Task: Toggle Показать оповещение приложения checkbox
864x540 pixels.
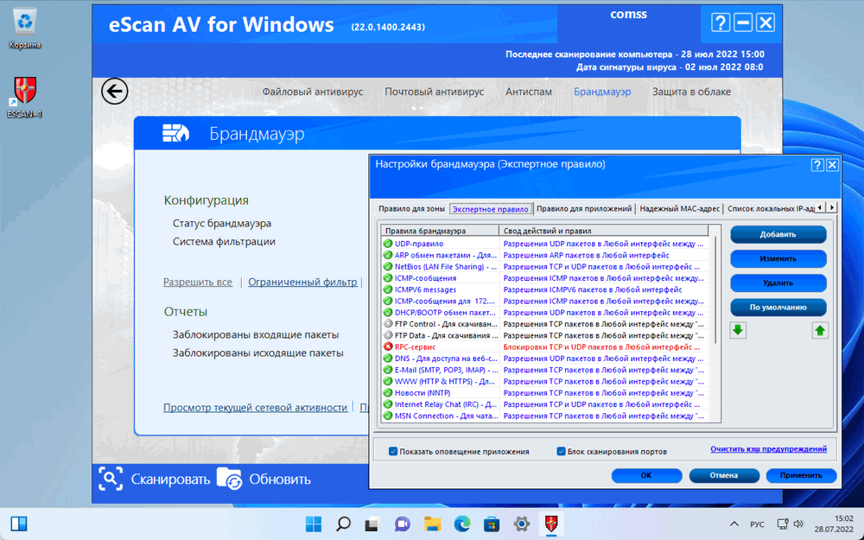Action: [x=393, y=451]
